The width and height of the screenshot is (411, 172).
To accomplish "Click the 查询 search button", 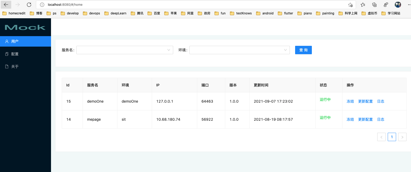I will [303, 50].
